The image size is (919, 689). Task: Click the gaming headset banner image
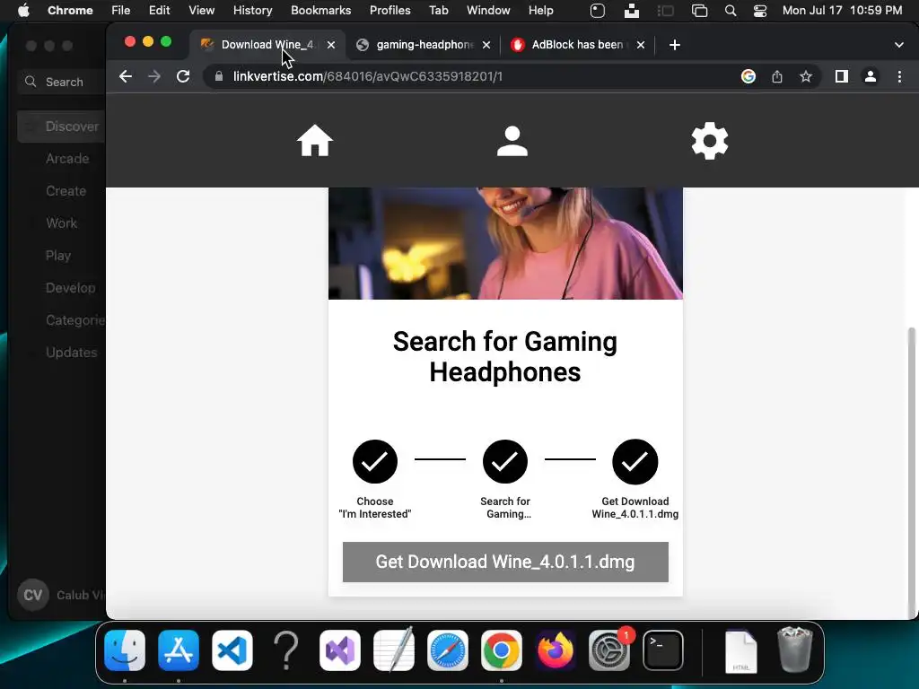[505, 243]
